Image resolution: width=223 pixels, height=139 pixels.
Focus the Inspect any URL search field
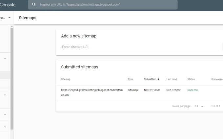click(103, 5)
